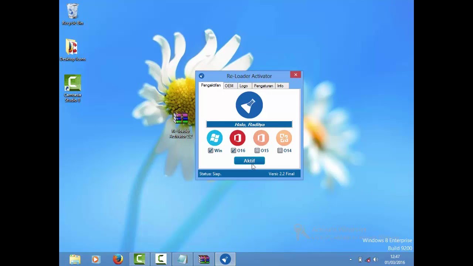Uncheck the O16 checkbox

coord(234,150)
